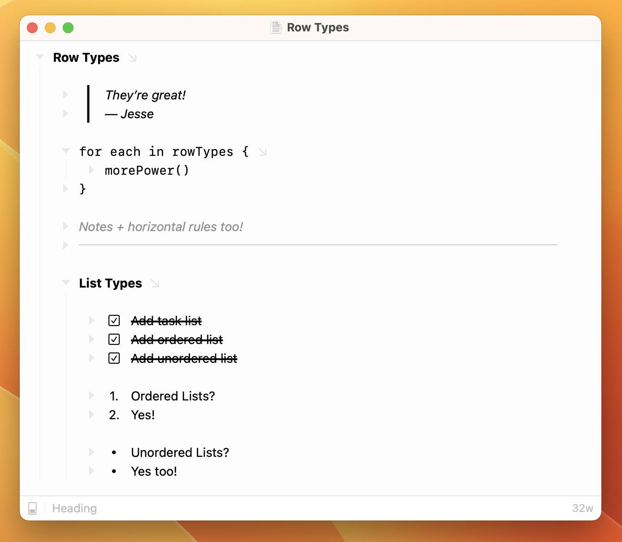Click the morePower() code row text
This screenshot has height=542, width=622.
point(147,171)
